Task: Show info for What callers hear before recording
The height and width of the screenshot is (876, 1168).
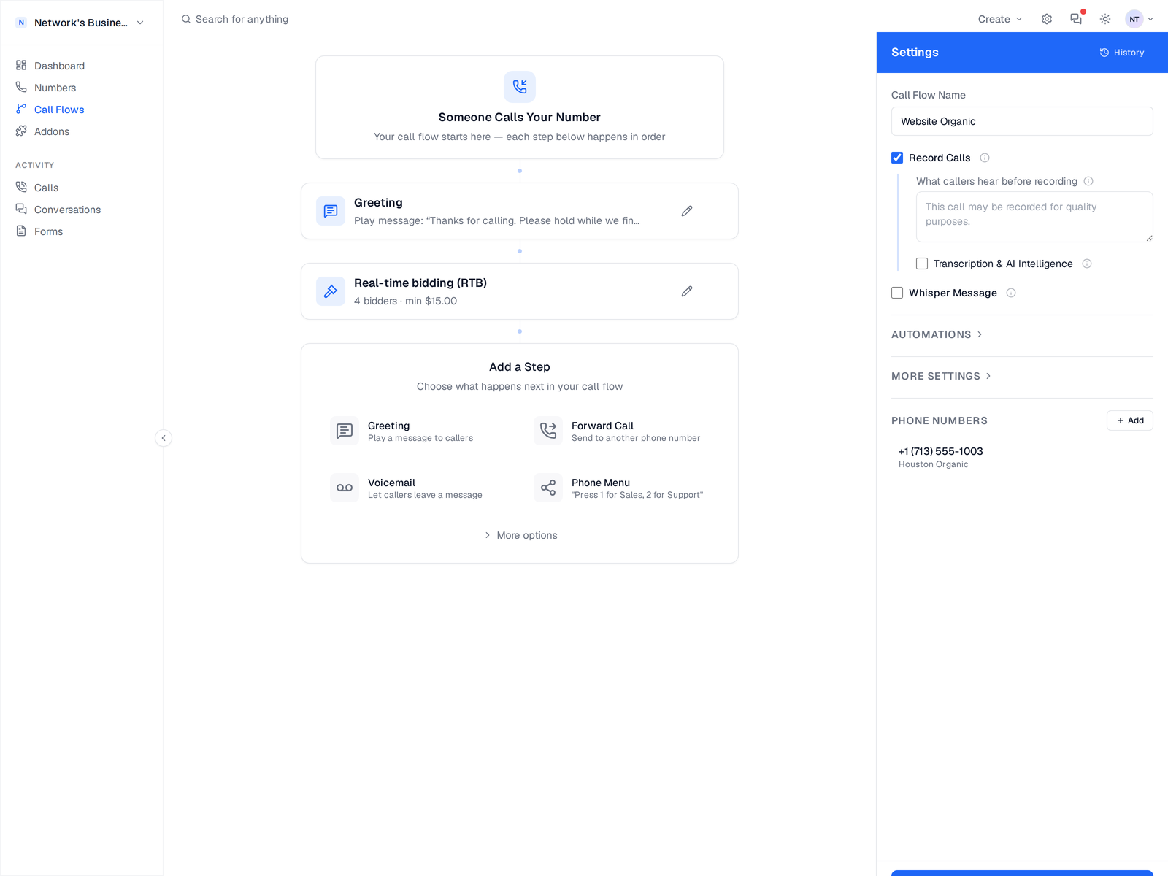Action: click(1088, 181)
